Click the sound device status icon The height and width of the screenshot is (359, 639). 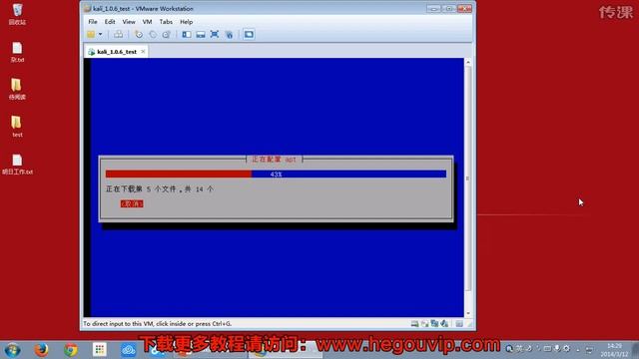click(x=444, y=323)
